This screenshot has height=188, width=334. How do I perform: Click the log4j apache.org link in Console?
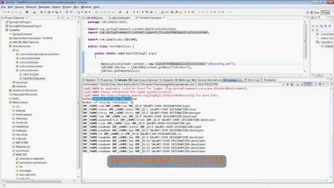point(150,96)
